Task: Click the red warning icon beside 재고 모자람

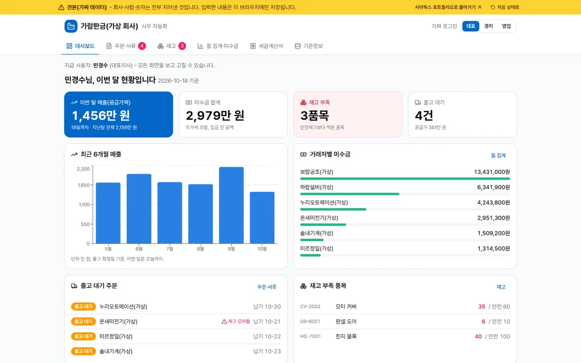Action: [224, 321]
